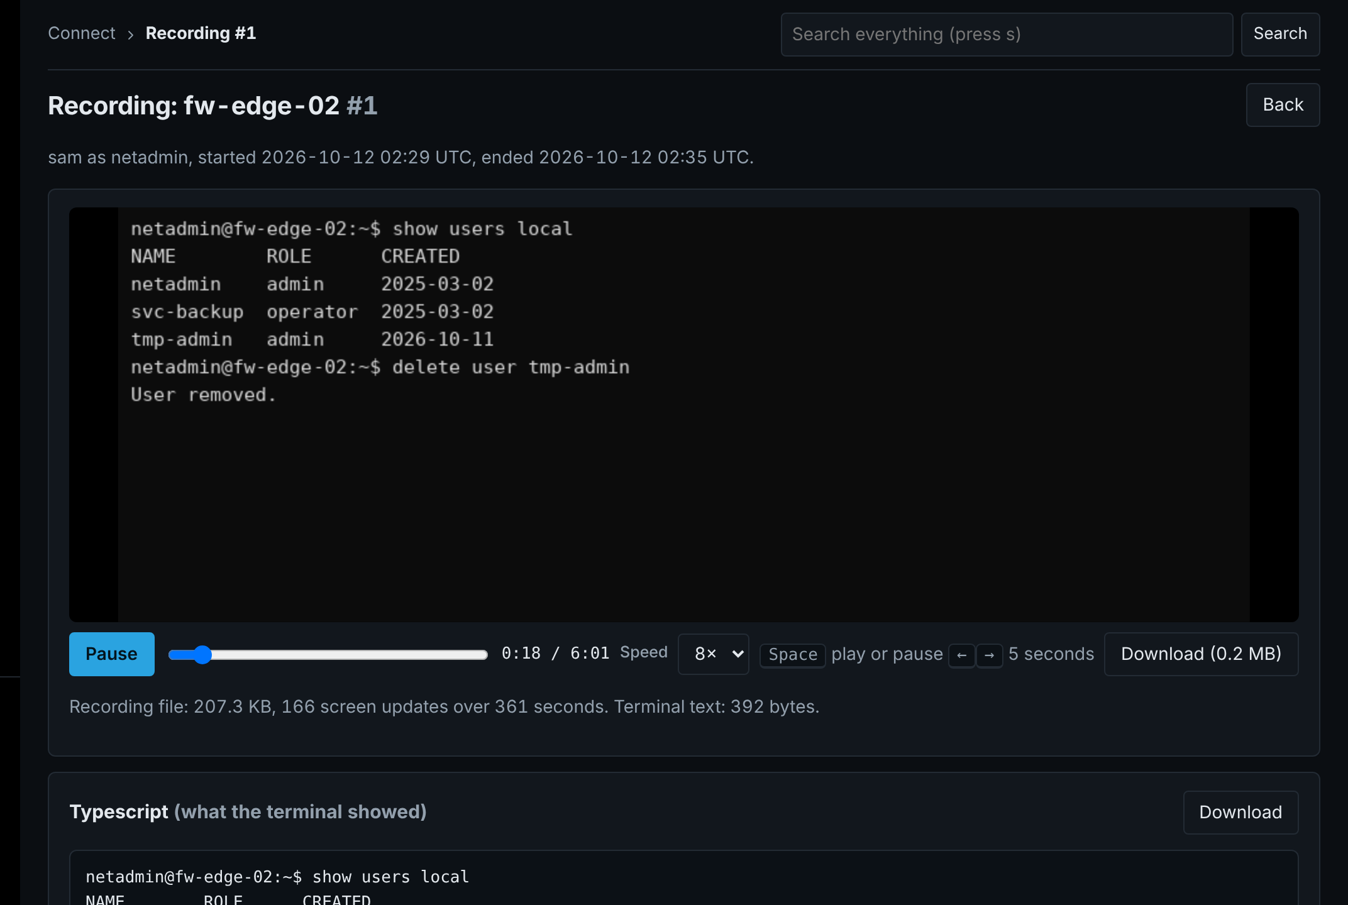Click the svc-backup operator row

click(312, 312)
